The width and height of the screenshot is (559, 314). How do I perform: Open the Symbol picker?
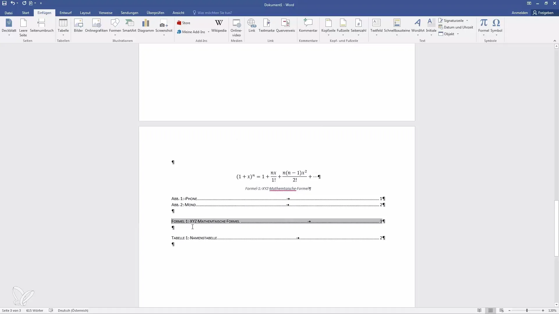click(496, 28)
